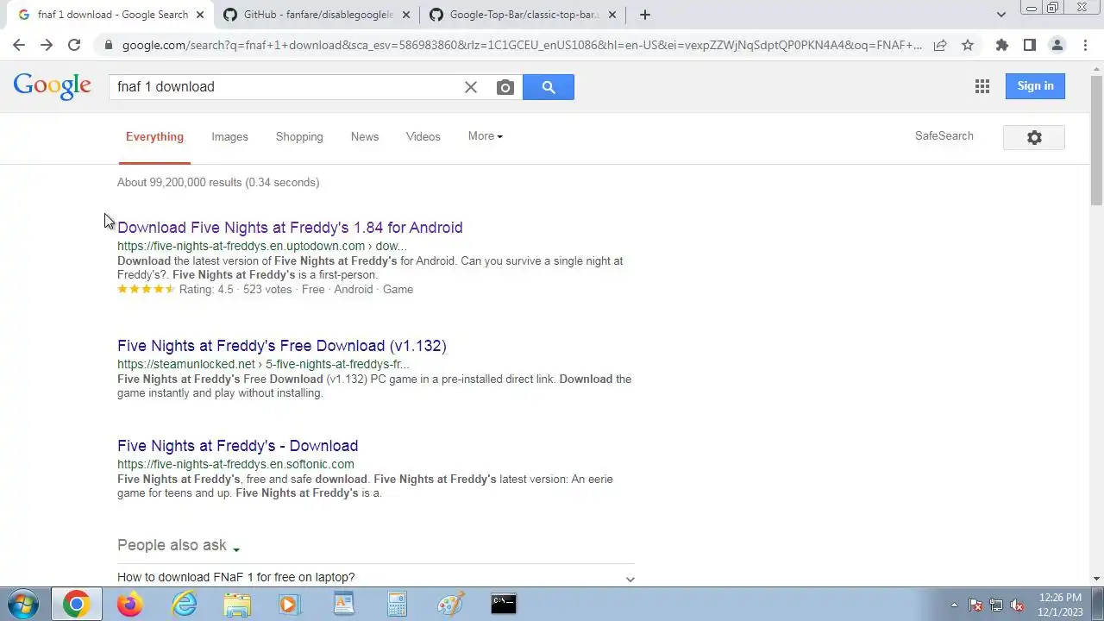Expand How to download FNaF 1 question
The height and width of the screenshot is (621, 1104).
click(x=376, y=578)
